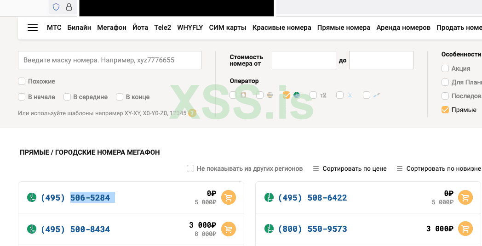Enable the В конце checkbox

(120, 97)
